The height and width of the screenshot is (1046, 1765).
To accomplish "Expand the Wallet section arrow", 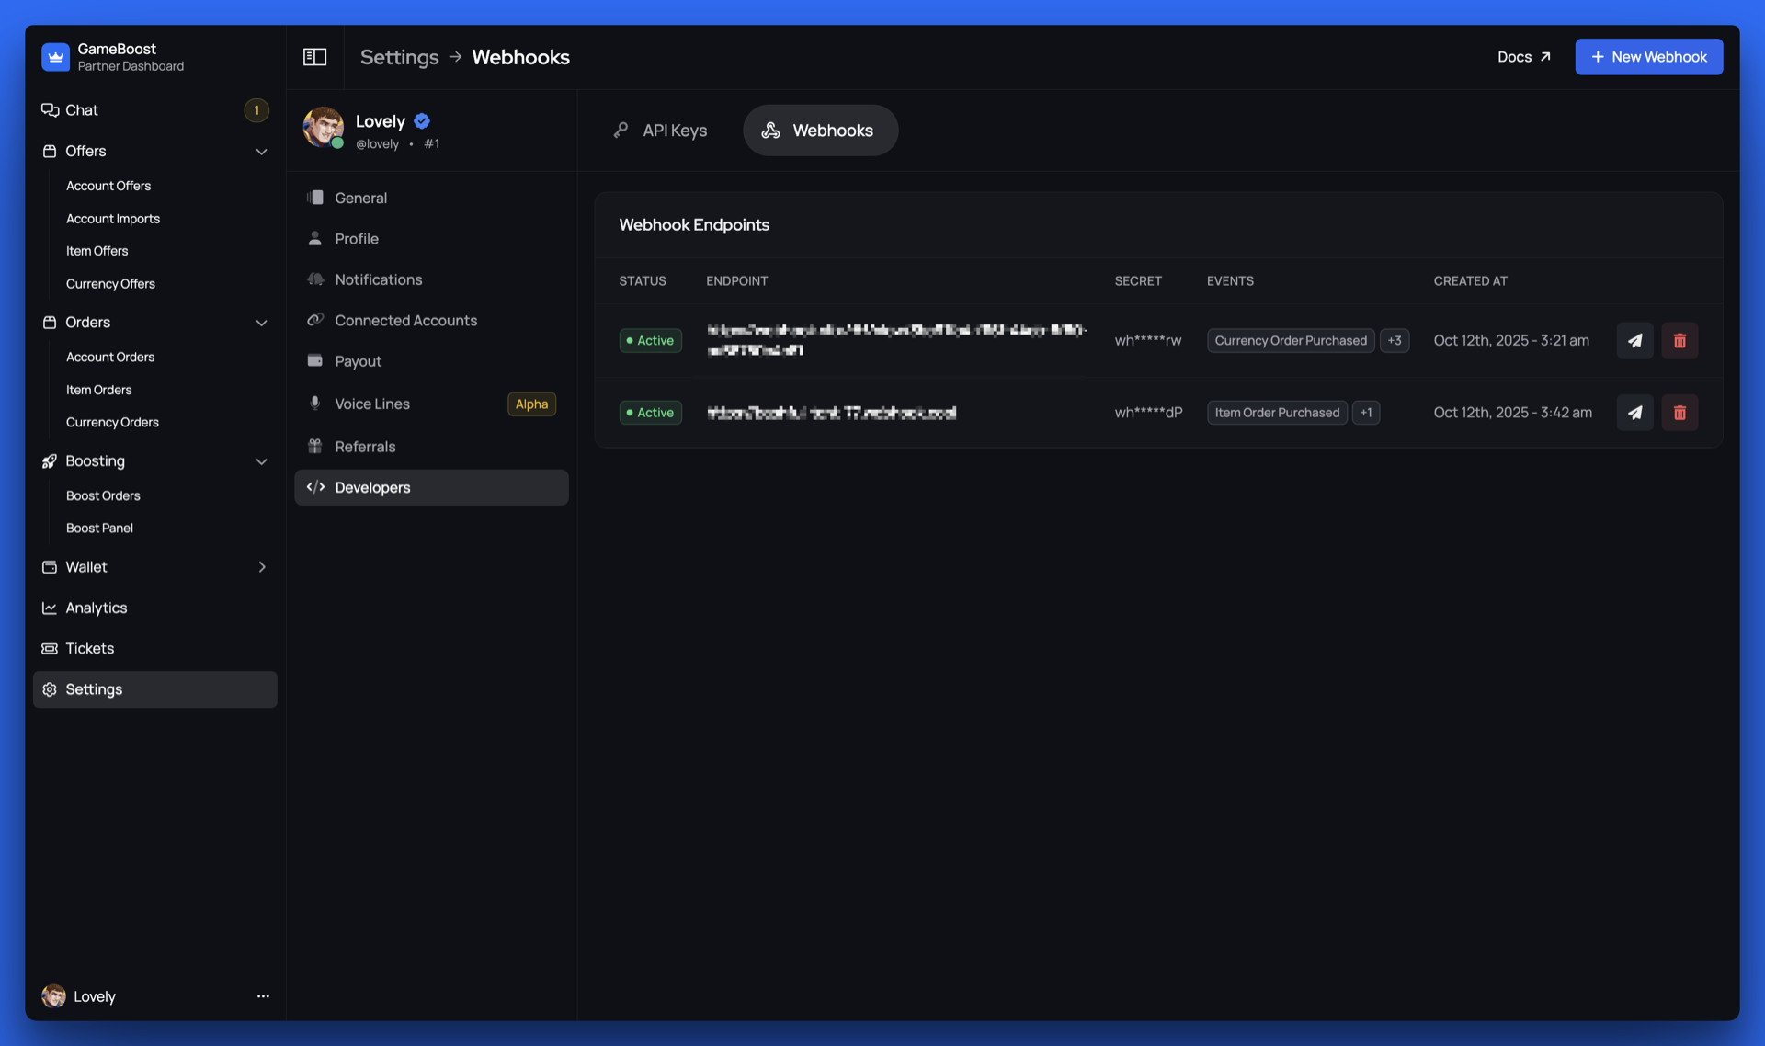I will [x=261, y=567].
